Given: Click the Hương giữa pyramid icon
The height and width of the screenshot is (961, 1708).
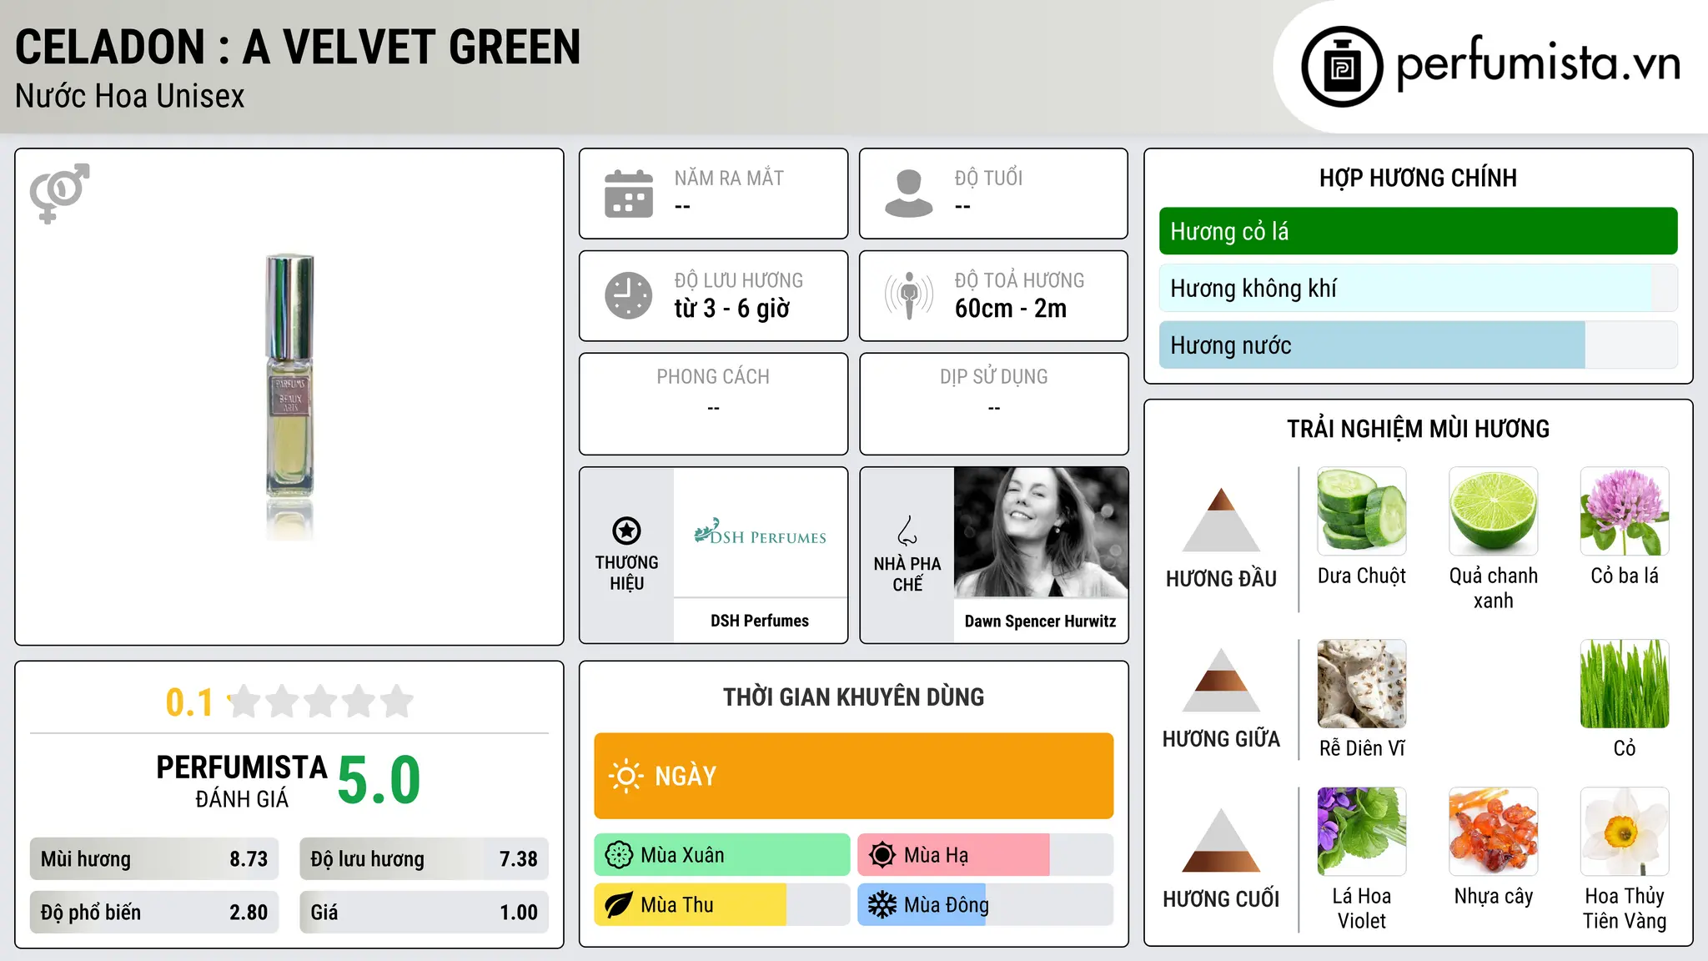Looking at the screenshot, I should coord(1221,680).
